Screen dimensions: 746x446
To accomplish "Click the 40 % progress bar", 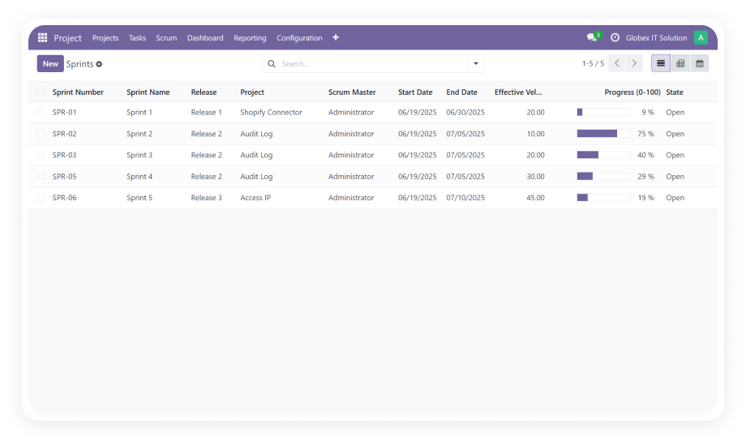I will tap(603, 155).
